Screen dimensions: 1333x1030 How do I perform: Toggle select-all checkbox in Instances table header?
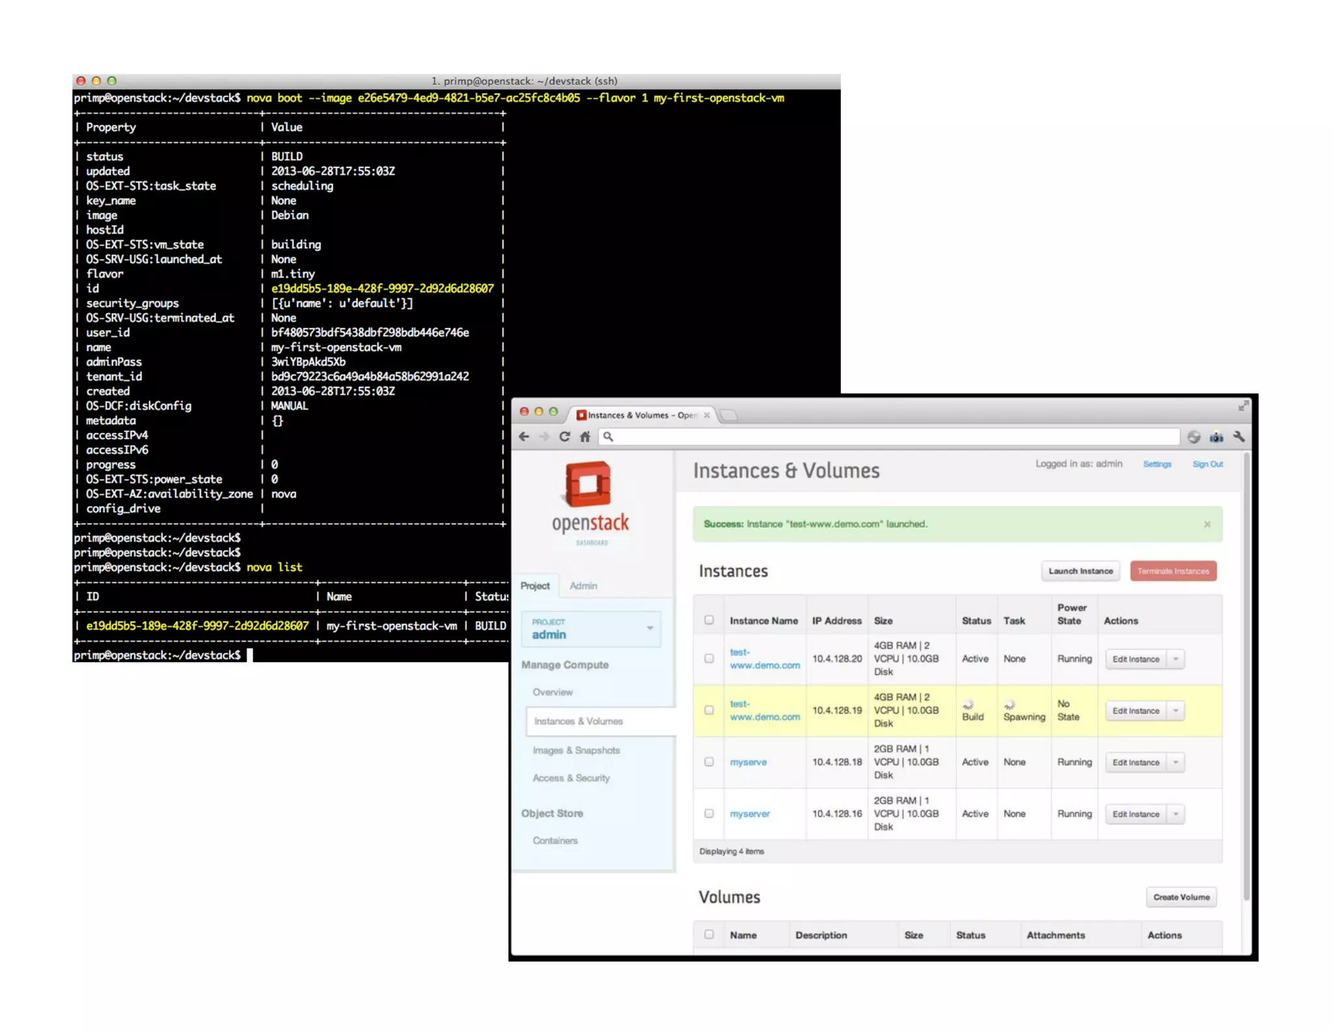point(709,620)
